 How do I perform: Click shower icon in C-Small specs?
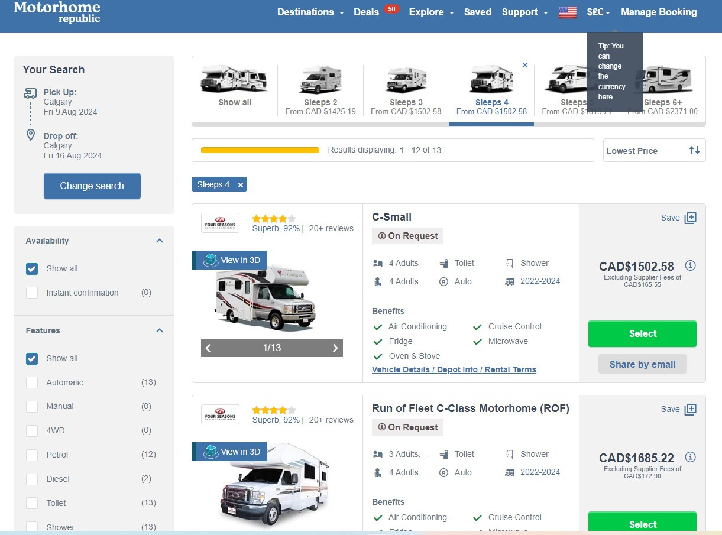point(510,263)
